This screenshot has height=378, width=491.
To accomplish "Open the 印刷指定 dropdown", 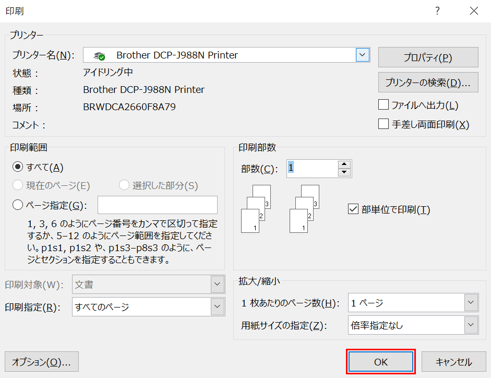I will [x=218, y=307].
